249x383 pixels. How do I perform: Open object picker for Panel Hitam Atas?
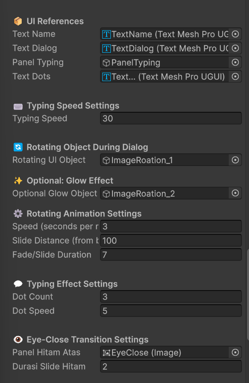click(235, 352)
